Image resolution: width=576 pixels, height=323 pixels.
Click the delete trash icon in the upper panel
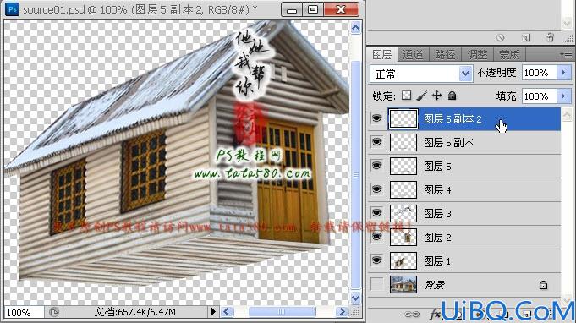550,37
